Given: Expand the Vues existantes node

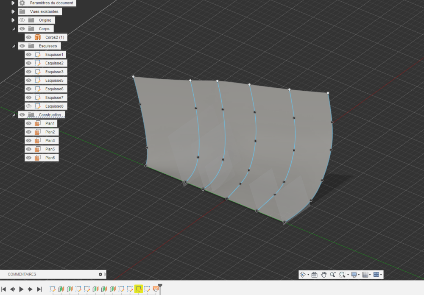Looking at the screenshot, I should tap(13, 11).
